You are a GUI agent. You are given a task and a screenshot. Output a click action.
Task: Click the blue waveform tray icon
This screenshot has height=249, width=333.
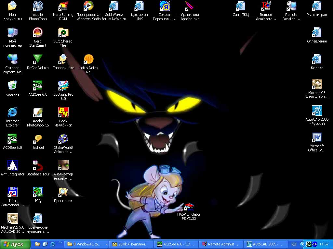click(x=315, y=244)
